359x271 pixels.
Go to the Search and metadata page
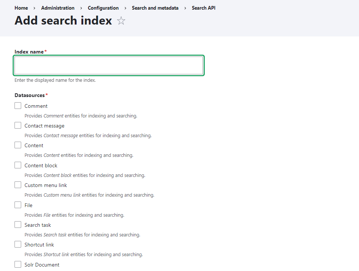(155, 8)
